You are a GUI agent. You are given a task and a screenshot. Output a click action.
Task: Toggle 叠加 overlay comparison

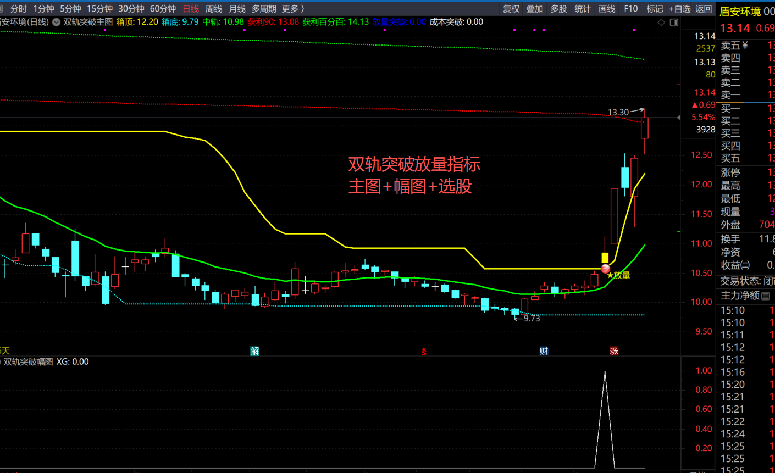coord(535,9)
